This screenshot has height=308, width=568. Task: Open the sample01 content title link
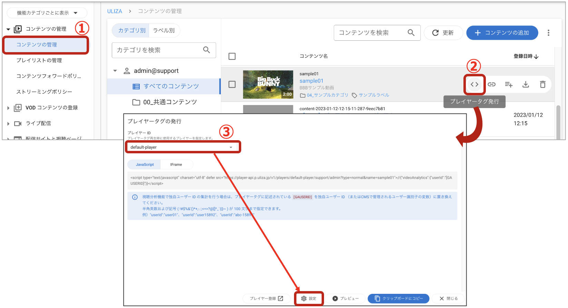311,81
